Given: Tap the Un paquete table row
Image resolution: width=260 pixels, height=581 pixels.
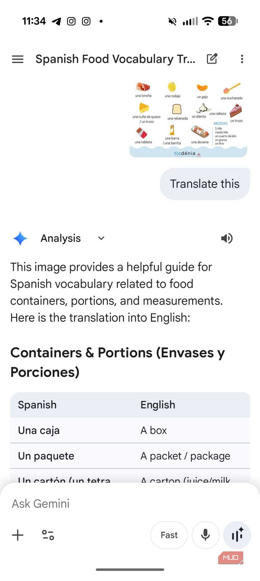Looking at the screenshot, I should point(130,456).
